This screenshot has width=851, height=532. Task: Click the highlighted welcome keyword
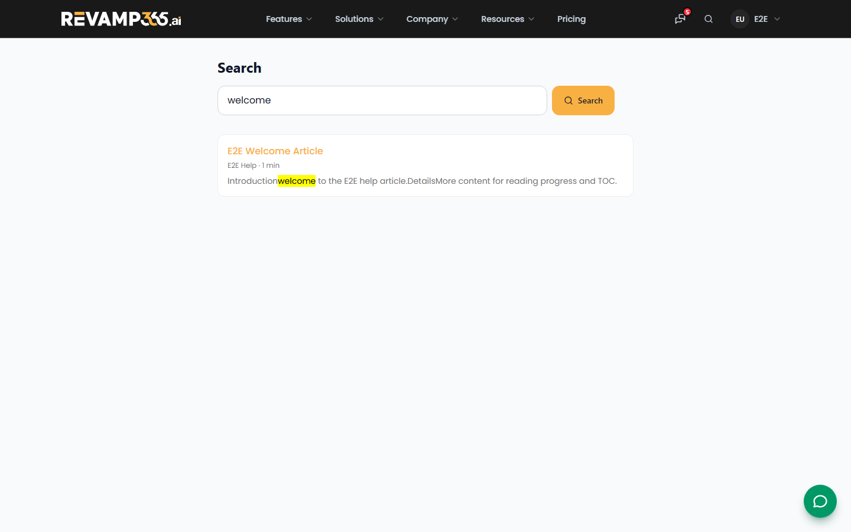297,181
